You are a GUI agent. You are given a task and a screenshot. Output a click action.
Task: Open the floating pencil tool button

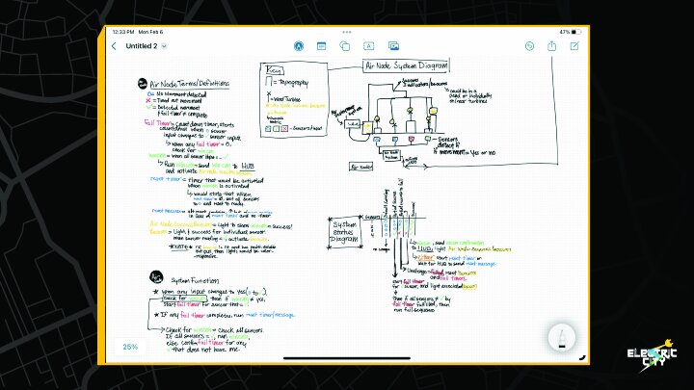pos(562,337)
